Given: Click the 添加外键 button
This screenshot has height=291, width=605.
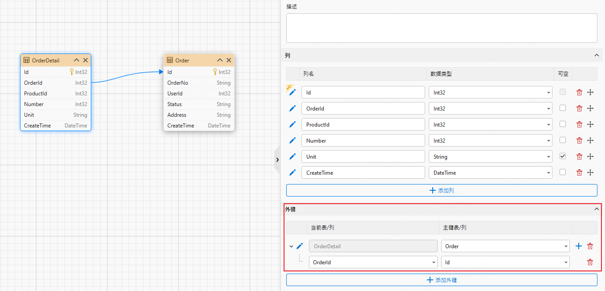Looking at the screenshot, I should tap(442, 280).
